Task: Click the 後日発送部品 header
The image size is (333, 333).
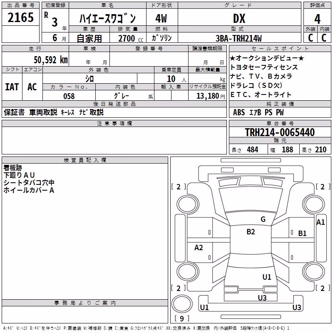Action: 114,104
